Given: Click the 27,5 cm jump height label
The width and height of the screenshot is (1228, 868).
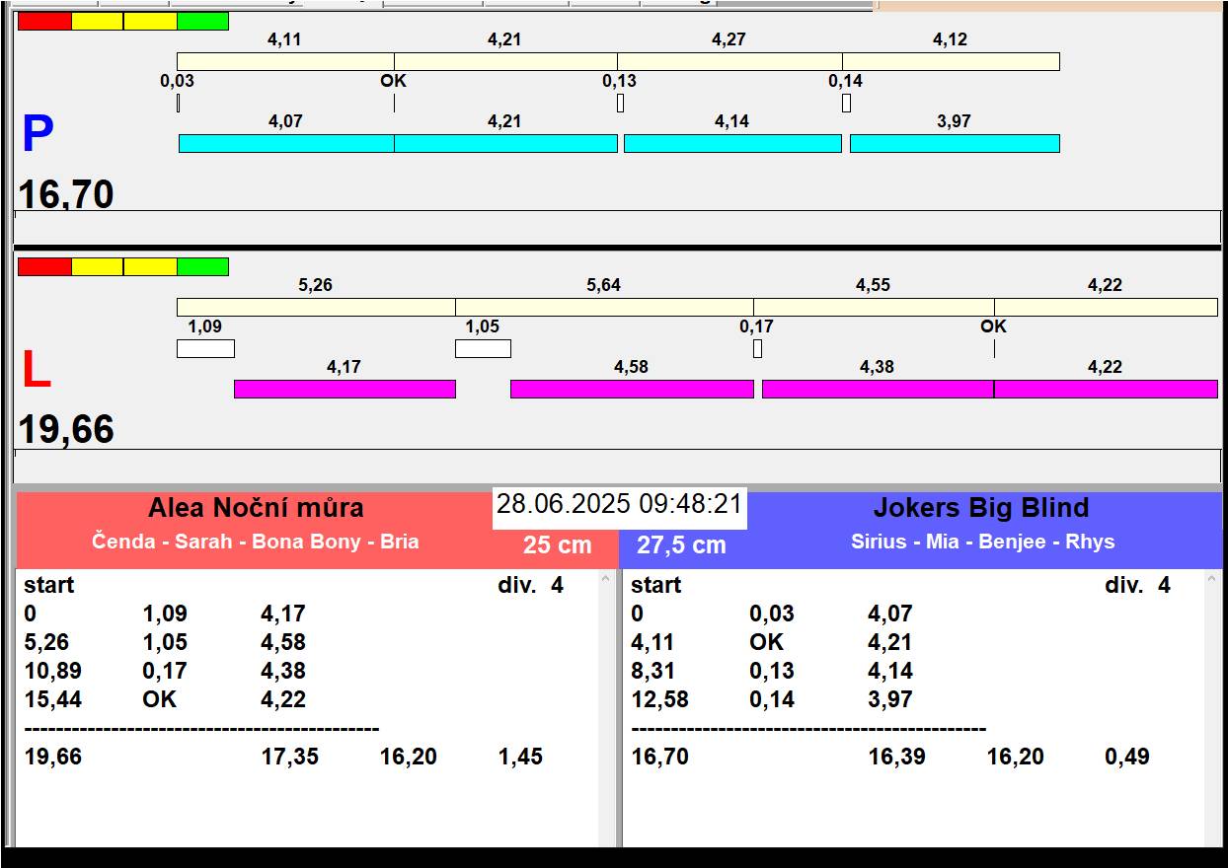Looking at the screenshot, I should 680,544.
